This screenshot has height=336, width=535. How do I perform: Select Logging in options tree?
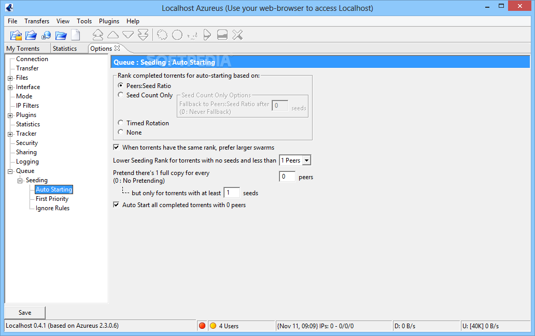(27, 162)
